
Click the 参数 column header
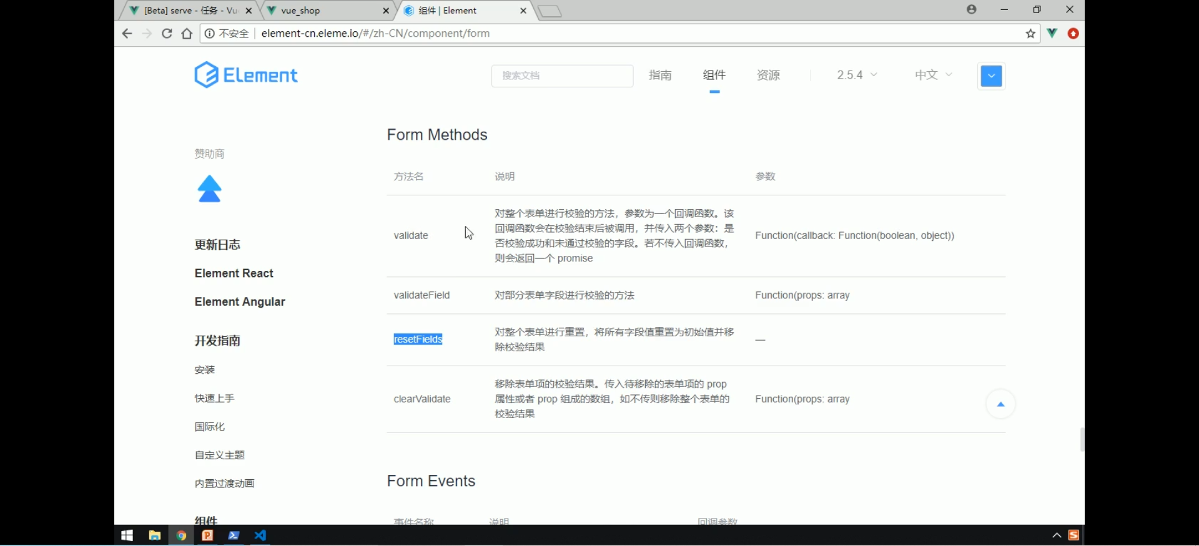[766, 177]
